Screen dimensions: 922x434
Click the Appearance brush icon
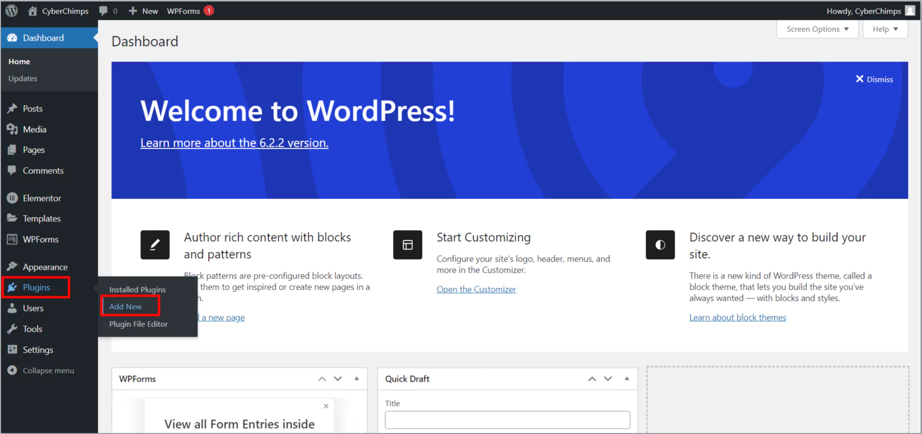tap(12, 266)
